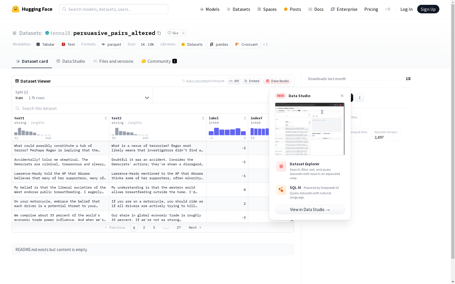Image resolution: width=455 pixels, height=284 pixels.
Task: Show the +1 additional libraries
Action: point(265,44)
